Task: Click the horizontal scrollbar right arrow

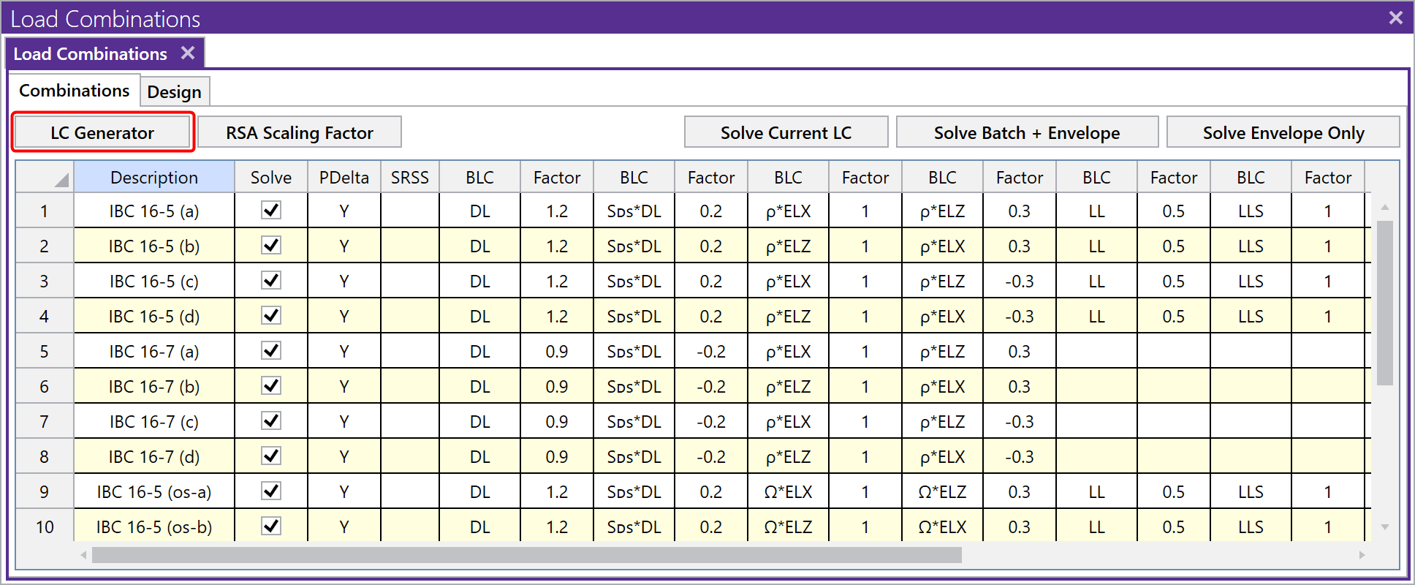Action: (x=1362, y=555)
